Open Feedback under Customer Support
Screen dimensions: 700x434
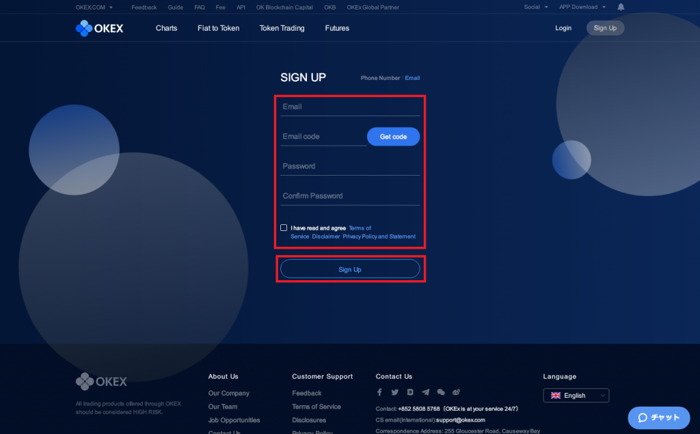pyautogui.click(x=307, y=393)
